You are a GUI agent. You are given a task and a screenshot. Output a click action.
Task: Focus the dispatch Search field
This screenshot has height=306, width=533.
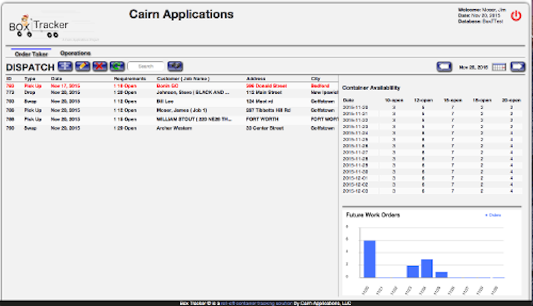pos(146,66)
